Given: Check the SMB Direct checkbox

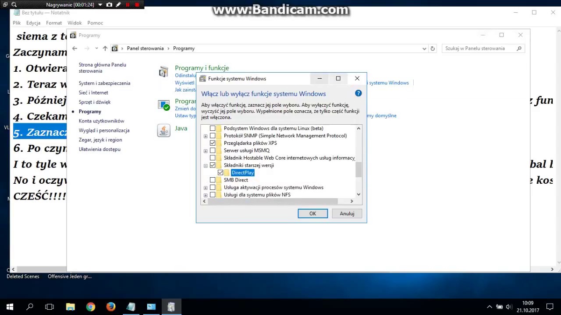Looking at the screenshot, I should pyautogui.click(x=213, y=180).
